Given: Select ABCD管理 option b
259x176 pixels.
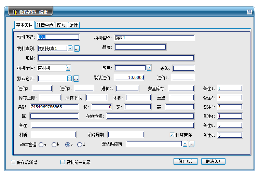Looking at the screenshot, I should [x=54, y=145].
